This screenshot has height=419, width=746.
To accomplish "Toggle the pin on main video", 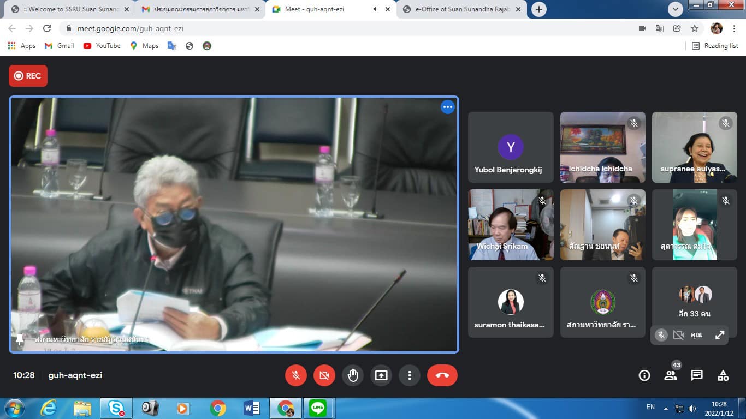I will (x=20, y=339).
